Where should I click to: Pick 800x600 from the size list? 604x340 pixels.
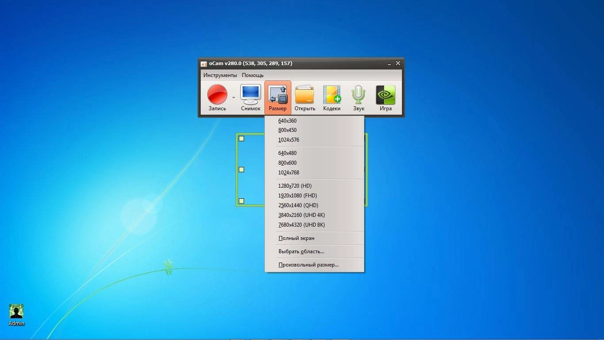click(314, 163)
